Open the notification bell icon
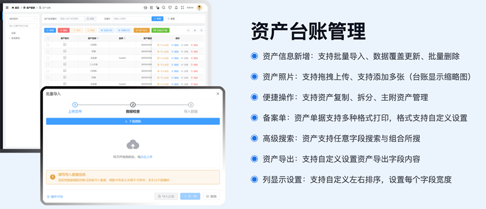The width and height of the screenshot is (486, 209). [x=177, y=8]
